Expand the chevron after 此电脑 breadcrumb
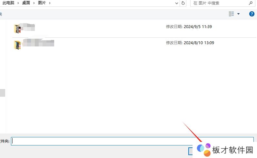Image resolution: width=257 pixels, height=158 pixels. [18, 3]
